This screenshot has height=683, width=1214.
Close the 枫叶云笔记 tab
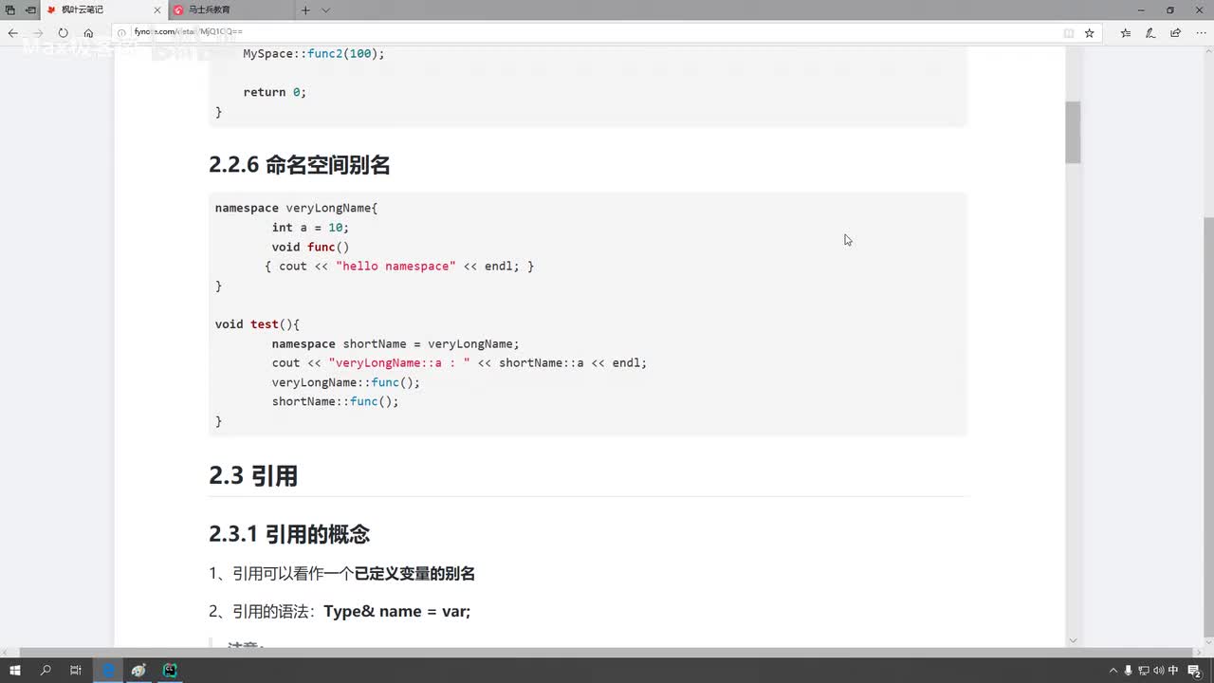(x=158, y=9)
